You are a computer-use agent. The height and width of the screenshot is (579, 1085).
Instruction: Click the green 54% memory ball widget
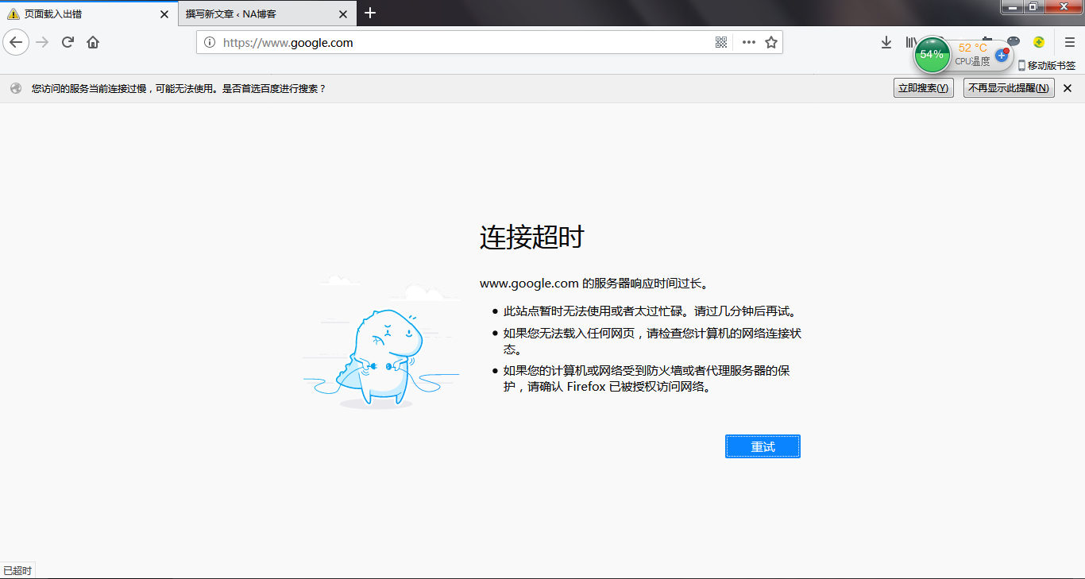click(x=932, y=55)
